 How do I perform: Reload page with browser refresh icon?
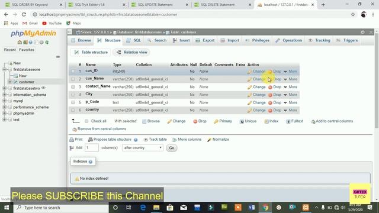click(x=24, y=14)
